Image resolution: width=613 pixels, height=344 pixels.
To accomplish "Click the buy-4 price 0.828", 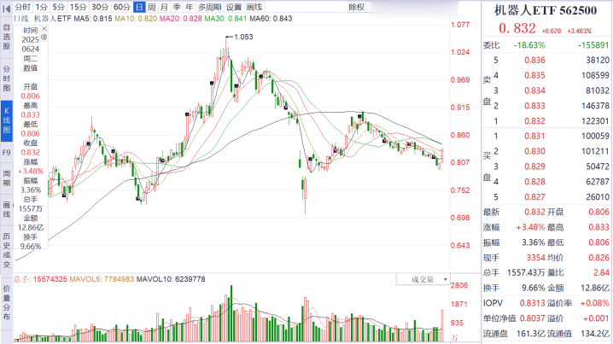I will pyautogui.click(x=534, y=182).
